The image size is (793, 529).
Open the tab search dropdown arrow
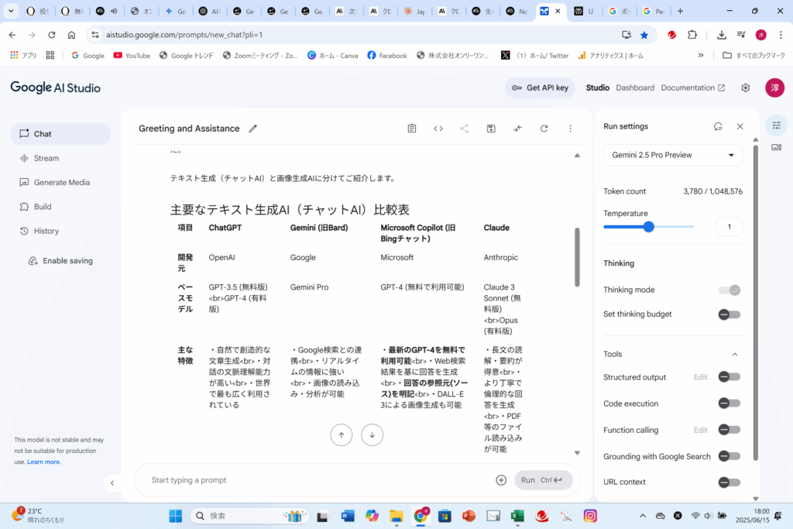tap(11, 11)
